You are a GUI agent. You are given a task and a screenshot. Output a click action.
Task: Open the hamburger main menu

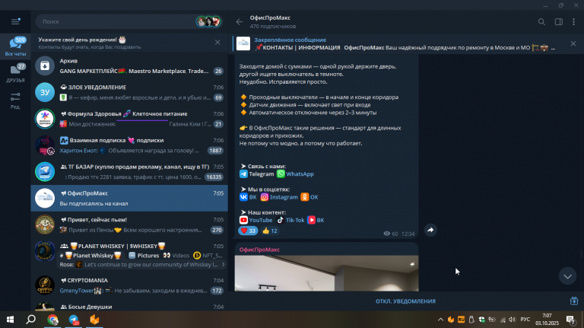[15, 21]
